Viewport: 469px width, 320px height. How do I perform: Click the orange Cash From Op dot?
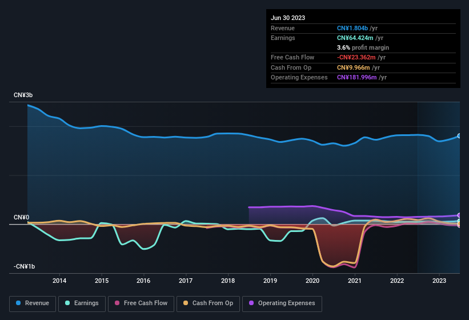186,303
